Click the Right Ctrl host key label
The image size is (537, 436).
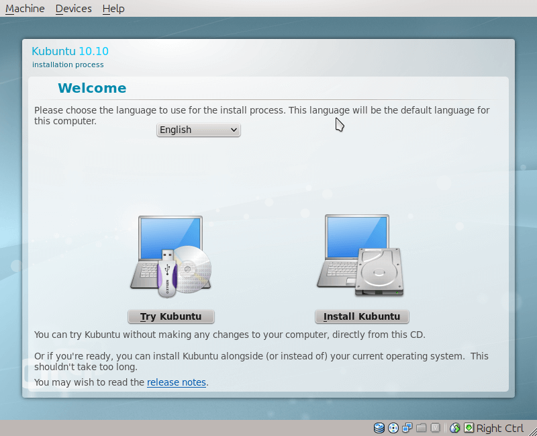(500, 429)
